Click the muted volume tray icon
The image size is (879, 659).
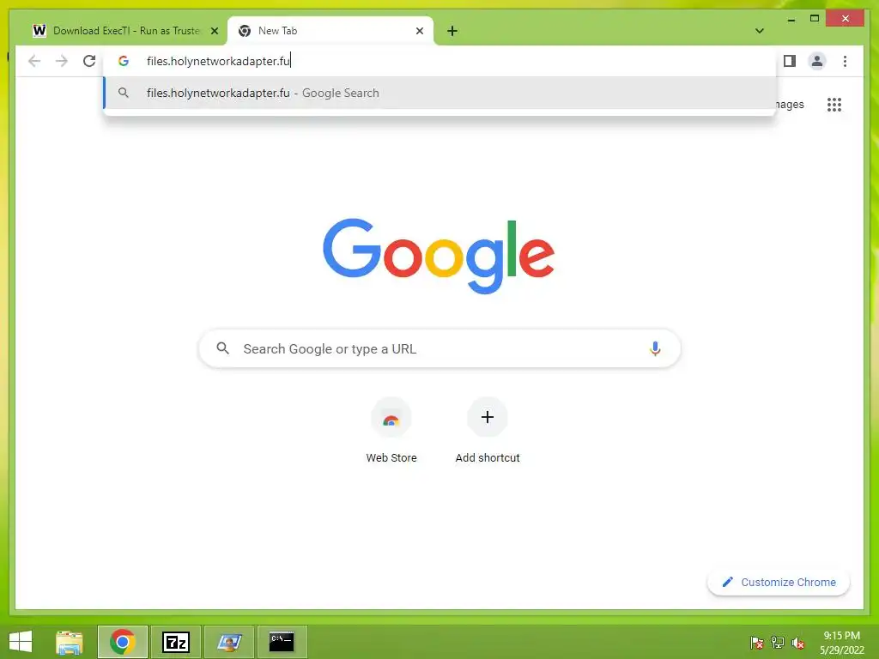[798, 643]
